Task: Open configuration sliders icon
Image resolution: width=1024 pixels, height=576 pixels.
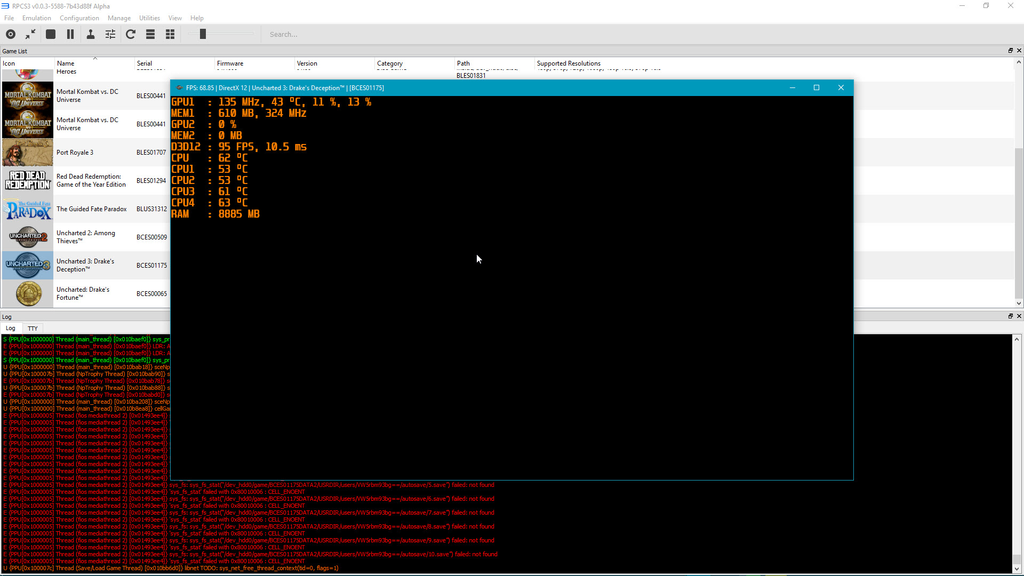Action: point(110,34)
